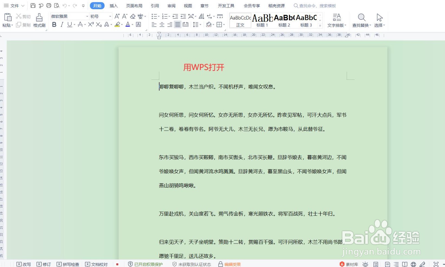Viewport: 445px width, 267px height.
Task: Align text right
Action: click(170, 25)
